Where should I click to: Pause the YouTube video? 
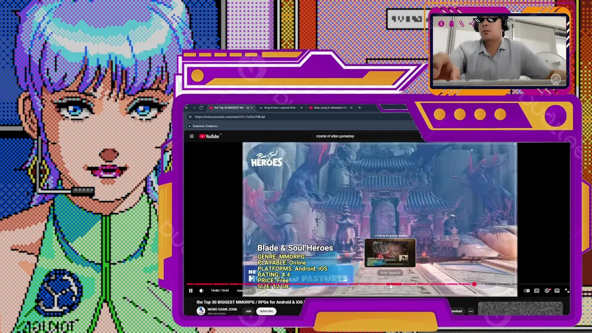pyautogui.click(x=191, y=290)
